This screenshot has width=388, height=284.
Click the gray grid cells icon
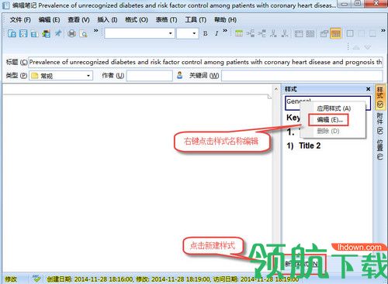tap(310, 34)
